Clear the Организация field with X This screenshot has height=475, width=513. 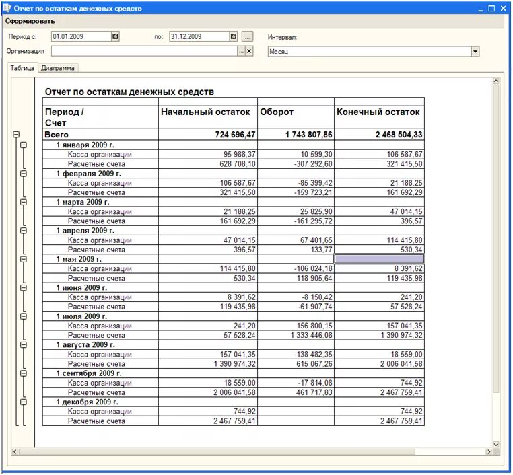249,51
